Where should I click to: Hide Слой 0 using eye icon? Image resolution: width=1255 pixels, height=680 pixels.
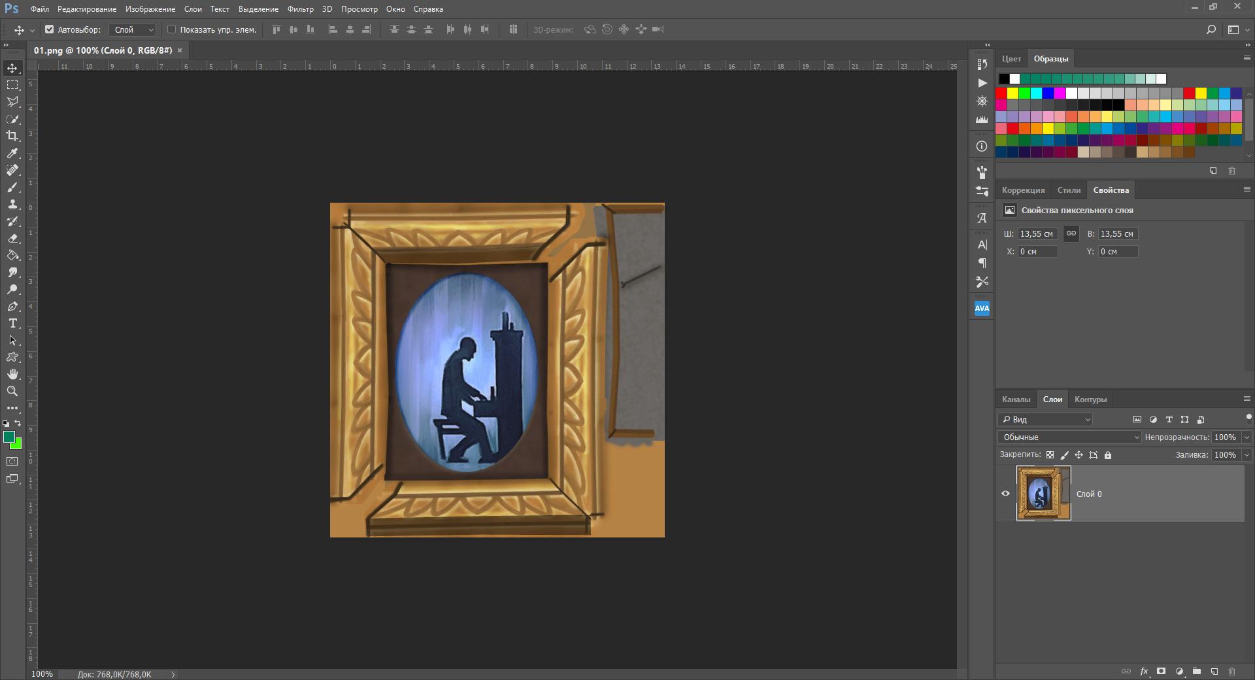click(x=1006, y=494)
